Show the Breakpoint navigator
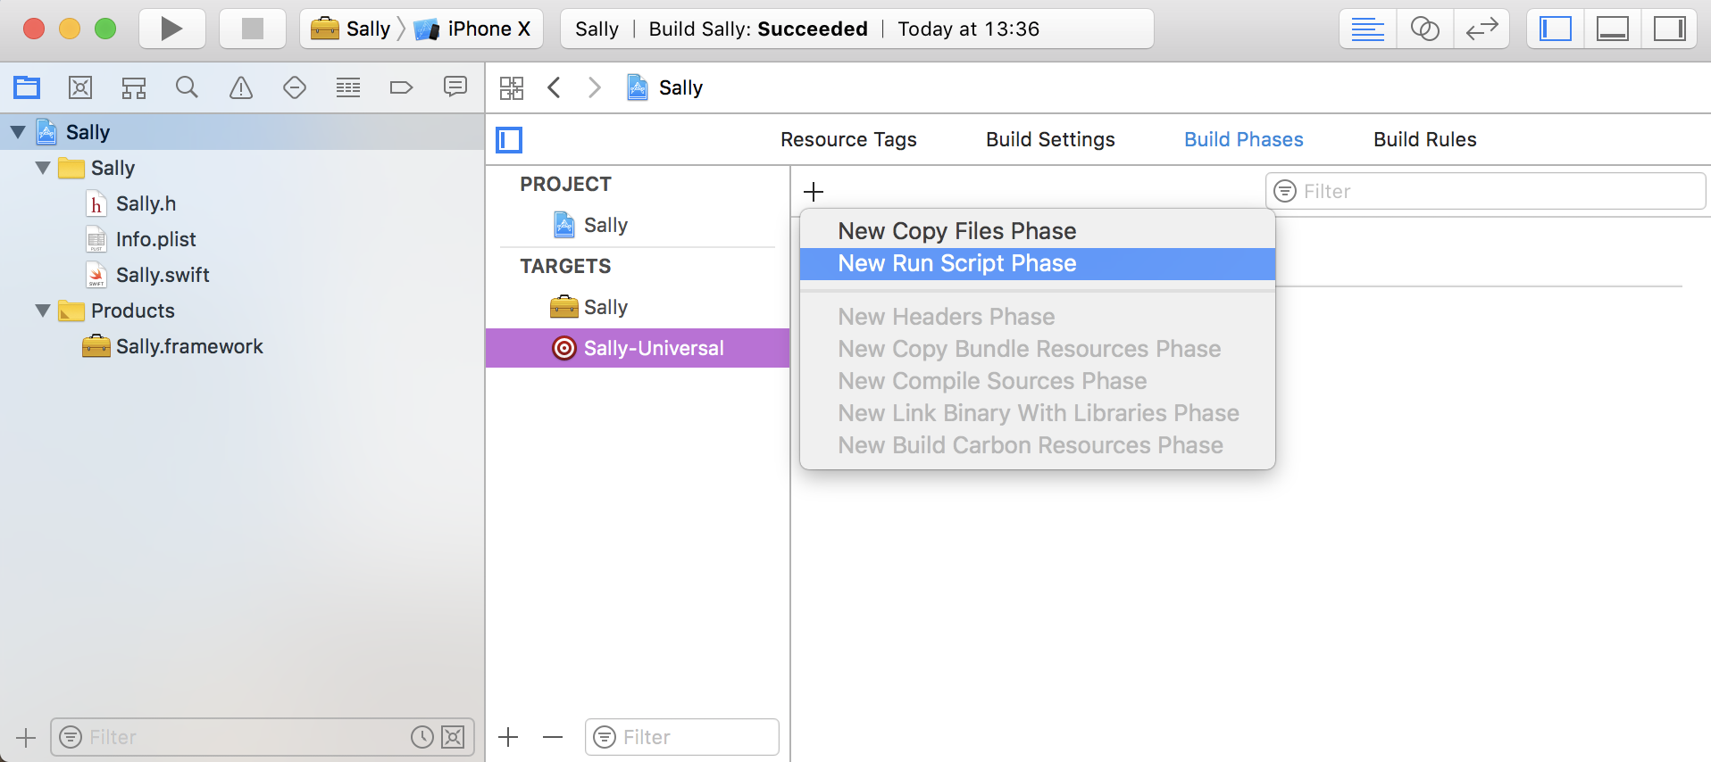Viewport: 1711px width, 762px height. (x=401, y=87)
